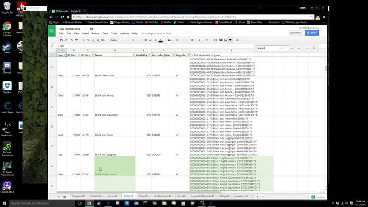Open the YouTube bookmark
368x207 pixels.
coord(152,22)
